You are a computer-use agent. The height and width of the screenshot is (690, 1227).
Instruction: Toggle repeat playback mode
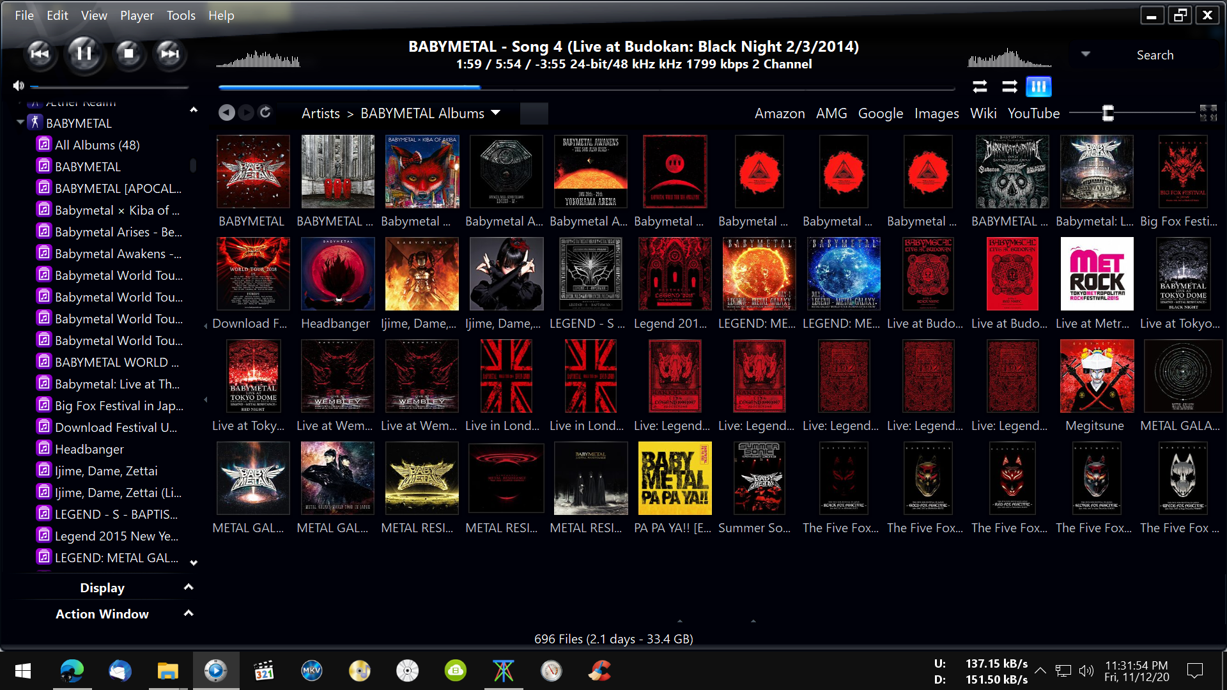coord(980,86)
